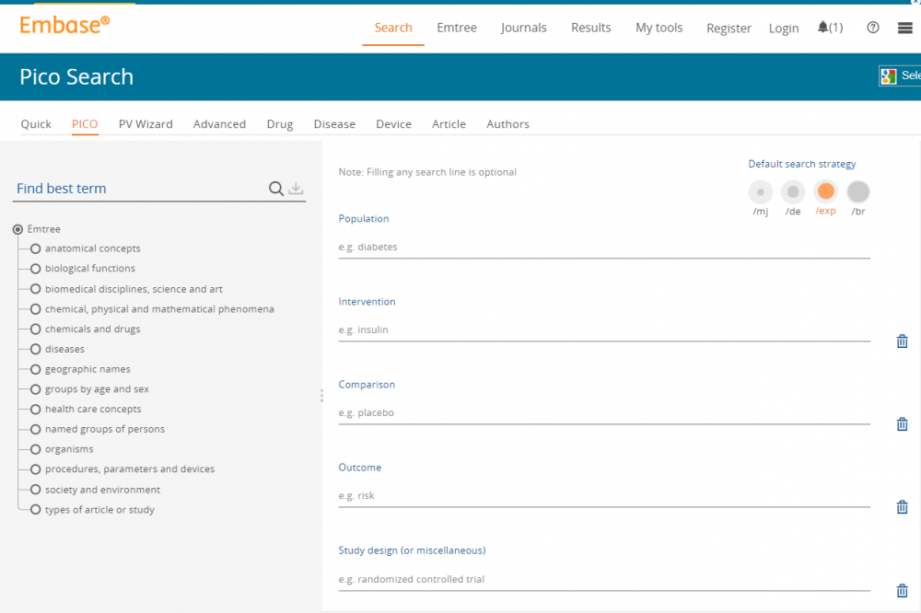
Task: Expand named groups of persons
Action: (x=35, y=429)
